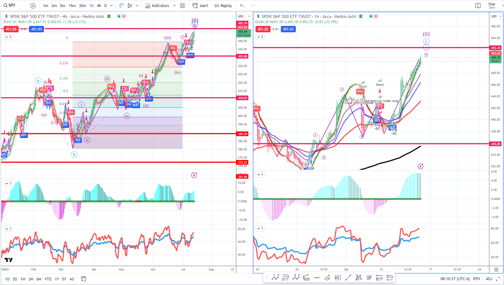Click the green flag on left chart symbol
The width and height of the screenshot is (504, 285).
pos(109,16)
